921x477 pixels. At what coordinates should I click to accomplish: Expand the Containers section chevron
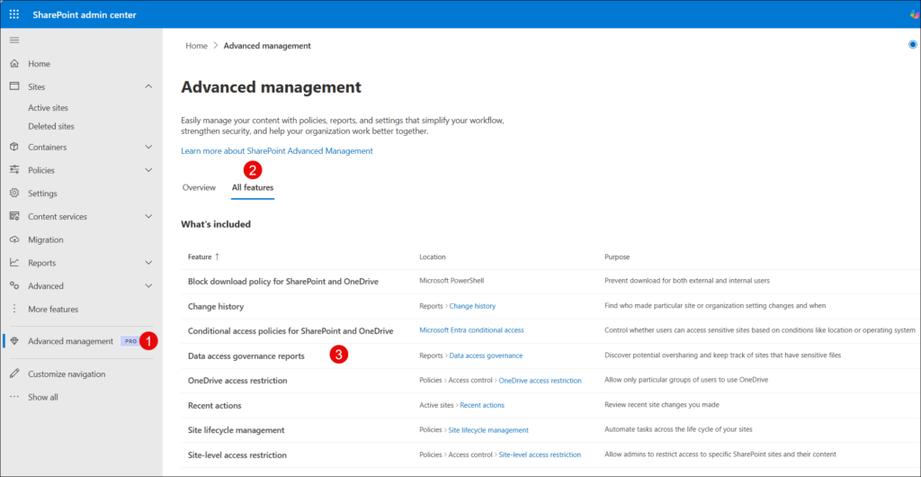pyautogui.click(x=148, y=148)
